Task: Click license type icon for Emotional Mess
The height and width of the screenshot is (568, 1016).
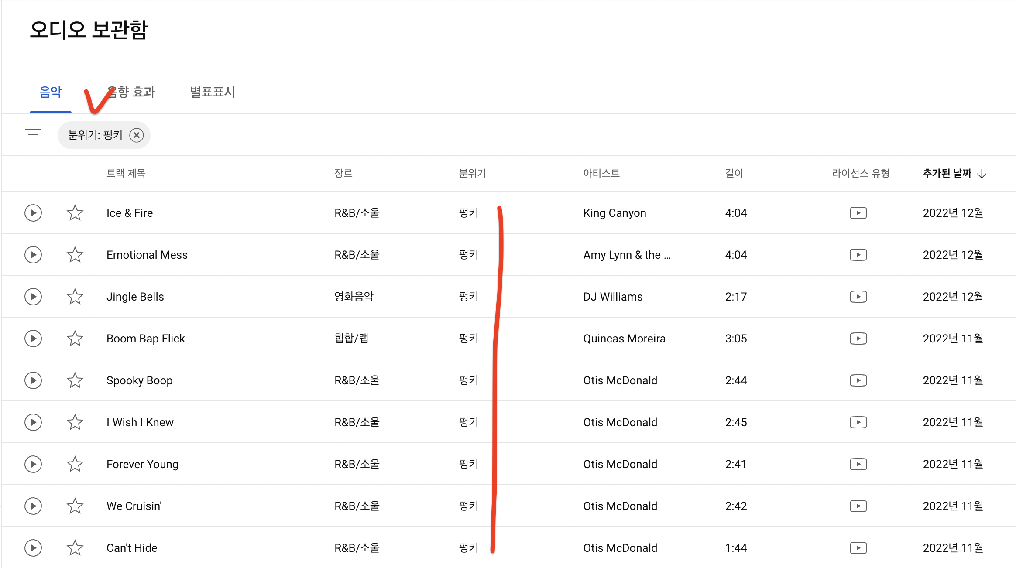Action: tap(858, 255)
